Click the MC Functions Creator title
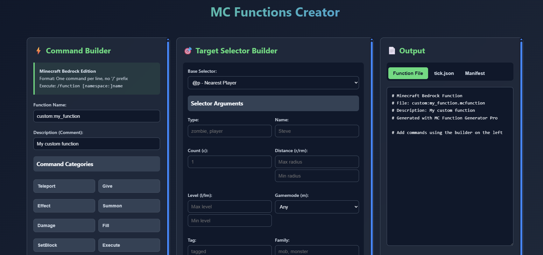Image resolution: width=543 pixels, height=255 pixels. coord(275,12)
